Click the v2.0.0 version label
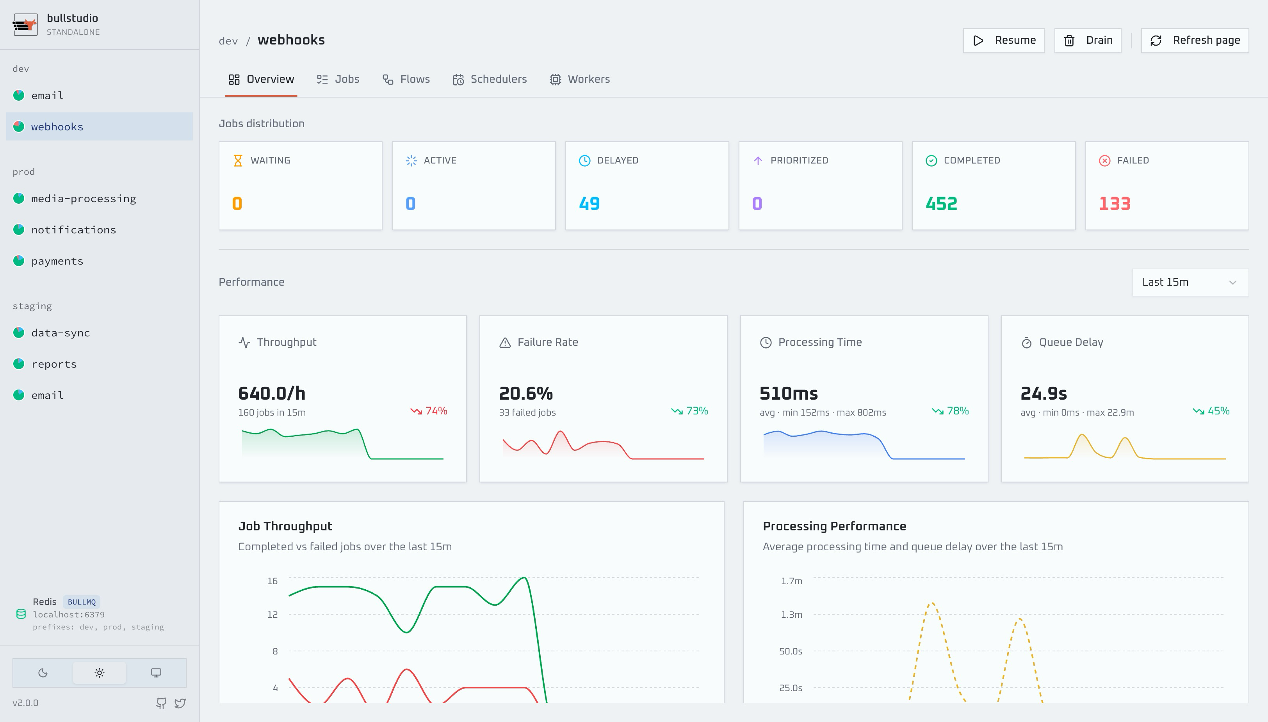Screen dimensions: 1268x722 25,702
